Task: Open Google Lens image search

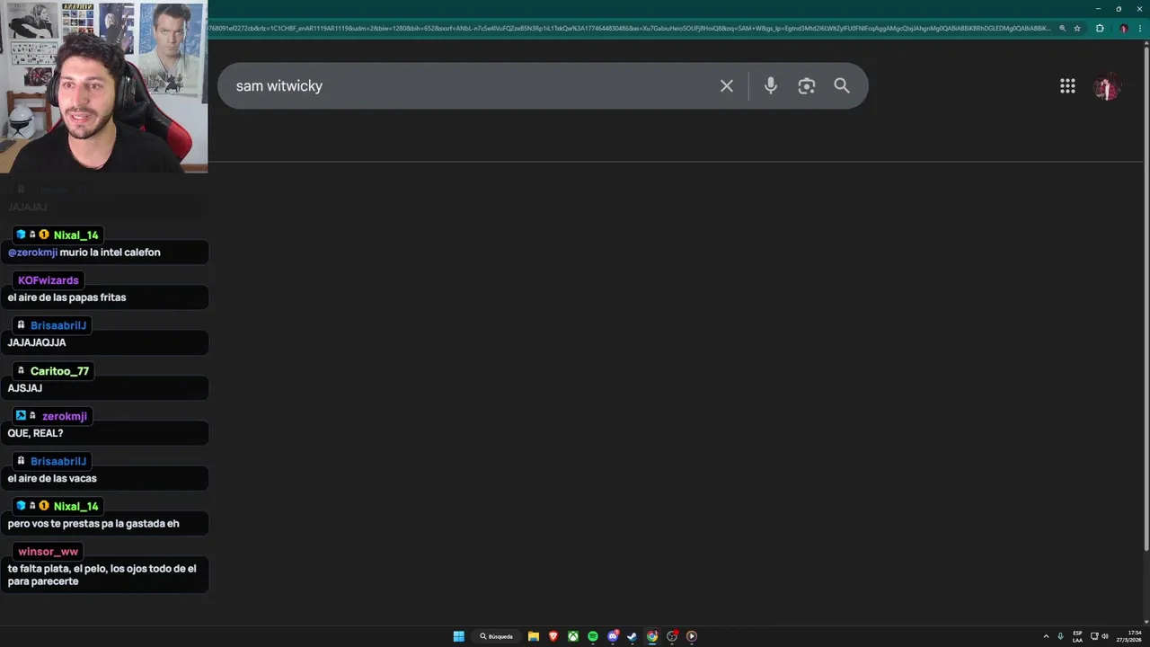Action: [806, 86]
